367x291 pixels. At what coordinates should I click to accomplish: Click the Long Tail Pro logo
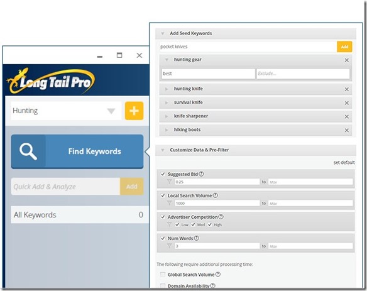[x=51, y=81]
